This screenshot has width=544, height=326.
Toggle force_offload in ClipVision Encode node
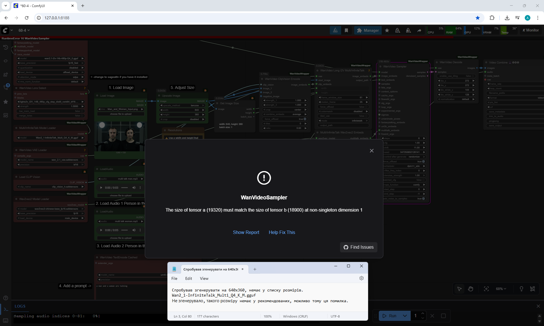[x=305, y=119]
